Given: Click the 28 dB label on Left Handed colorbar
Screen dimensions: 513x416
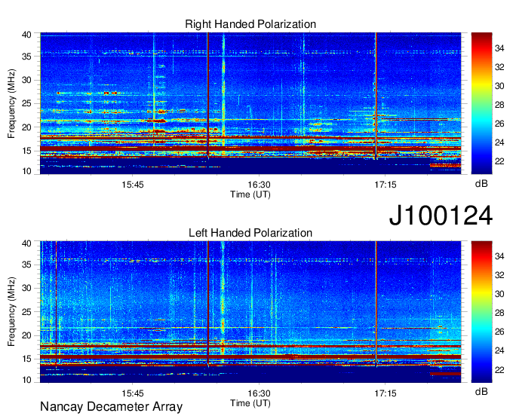Looking at the screenshot, I should 499,313.
